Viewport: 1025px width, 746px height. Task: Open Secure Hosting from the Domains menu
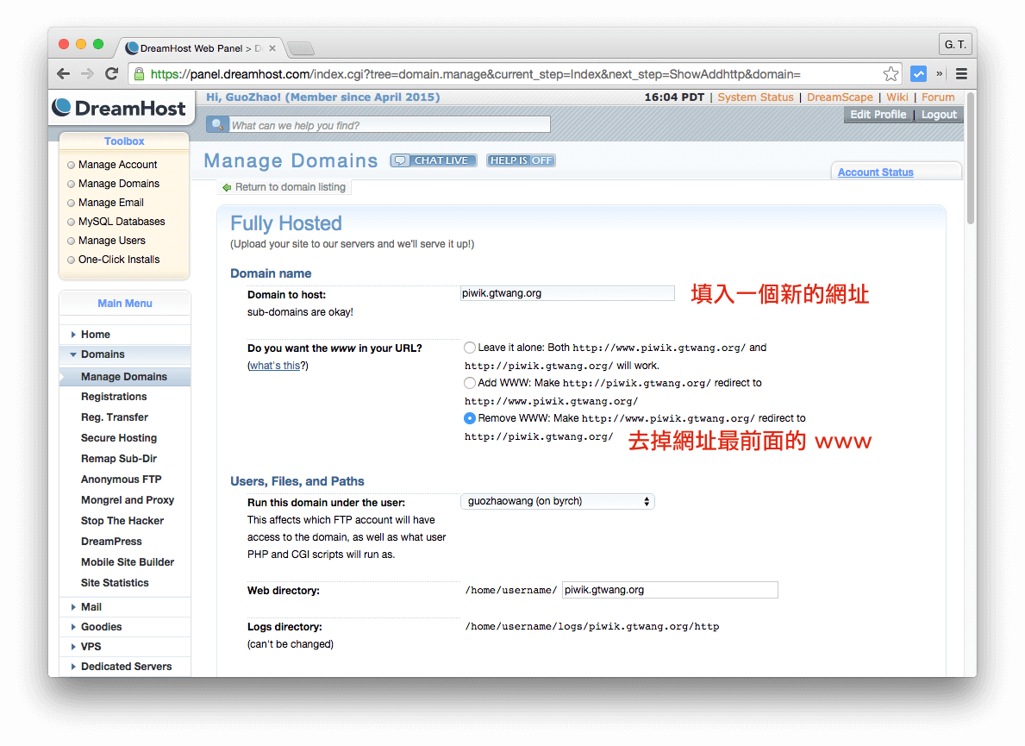[x=119, y=438]
